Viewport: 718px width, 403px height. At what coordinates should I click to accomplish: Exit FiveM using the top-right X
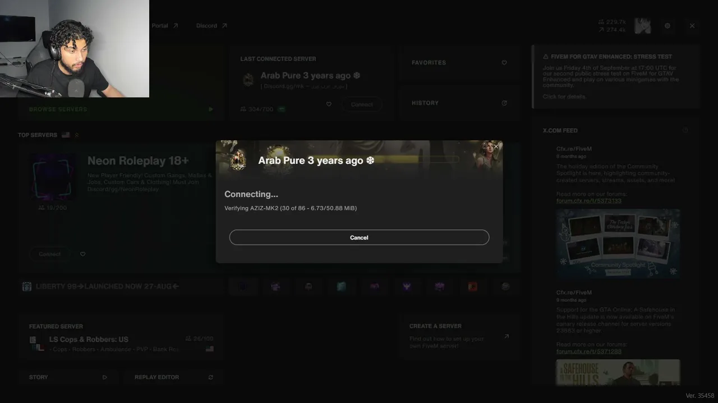[x=692, y=26]
